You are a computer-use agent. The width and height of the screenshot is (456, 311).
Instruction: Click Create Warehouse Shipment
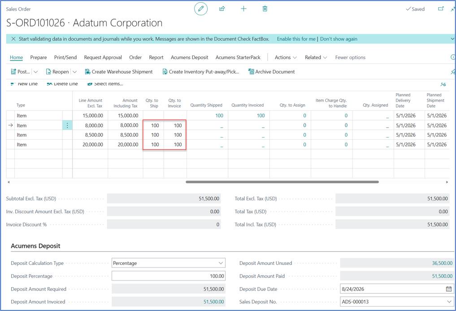click(x=119, y=72)
